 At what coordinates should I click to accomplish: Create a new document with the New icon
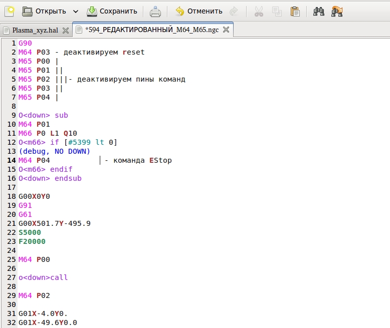click(10, 12)
